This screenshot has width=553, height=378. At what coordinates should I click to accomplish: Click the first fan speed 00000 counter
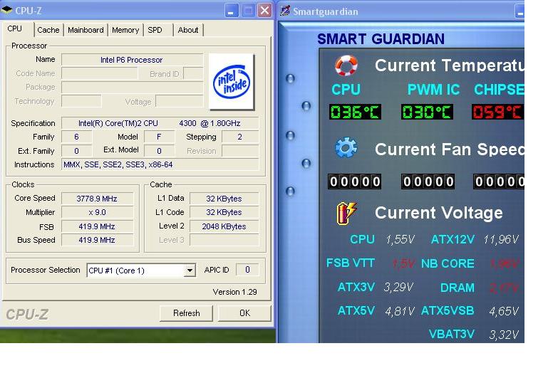(x=354, y=182)
